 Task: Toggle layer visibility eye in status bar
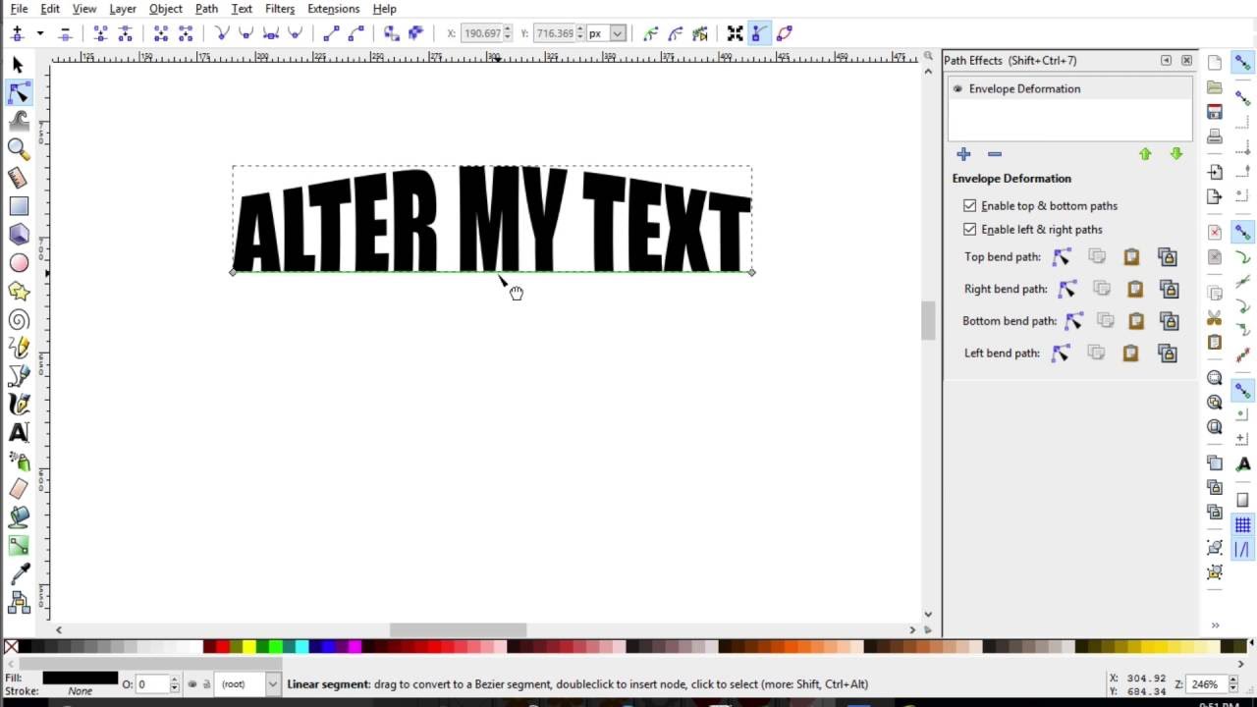point(192,684)
